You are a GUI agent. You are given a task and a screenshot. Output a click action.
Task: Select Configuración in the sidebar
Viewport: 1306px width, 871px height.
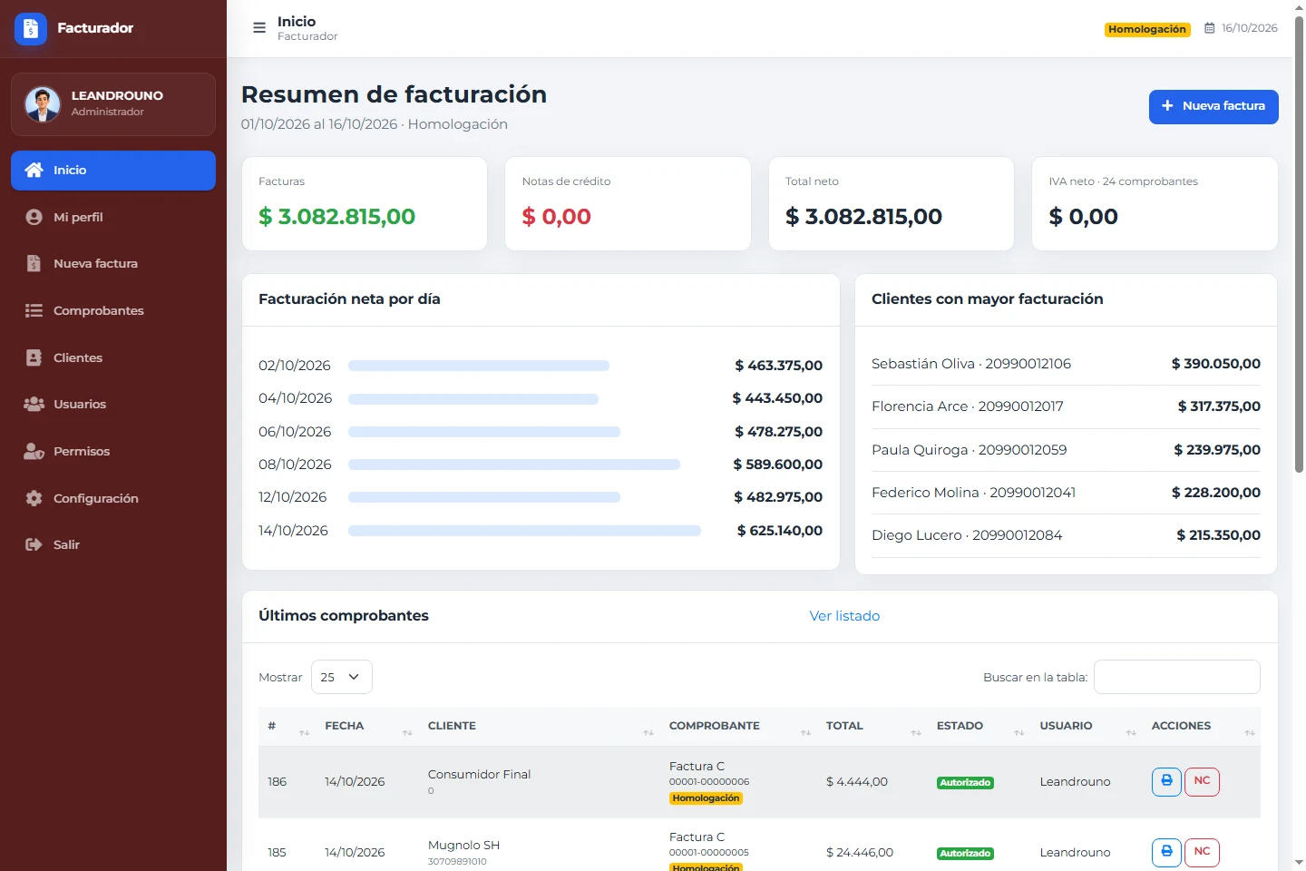[x=113, y=498]
